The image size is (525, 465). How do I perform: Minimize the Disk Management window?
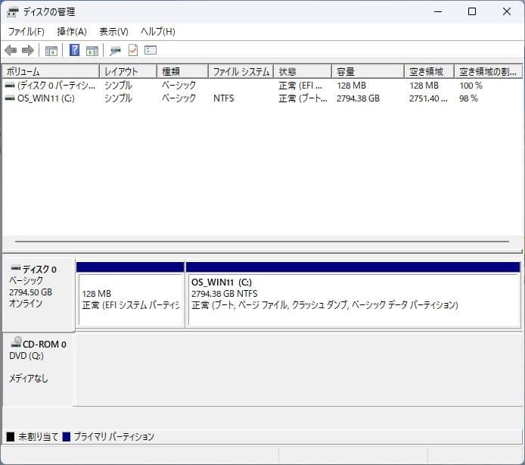coord(438,11)
